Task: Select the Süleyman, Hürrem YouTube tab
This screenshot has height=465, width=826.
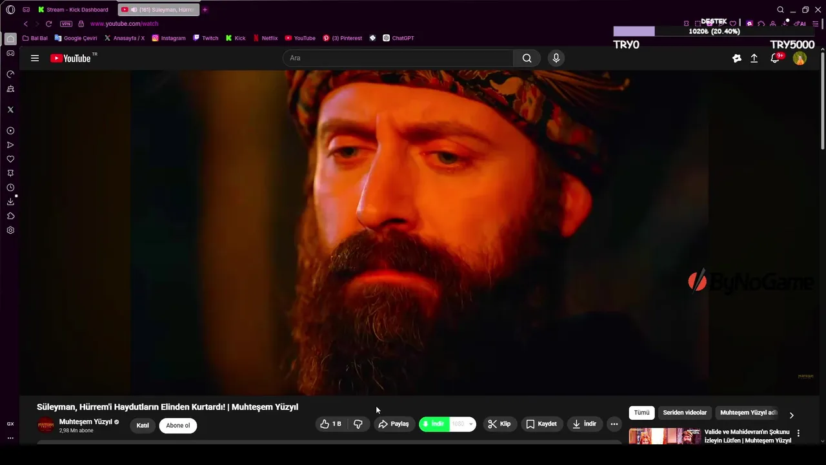Action: pyautogui.click(x=159, y=10)
